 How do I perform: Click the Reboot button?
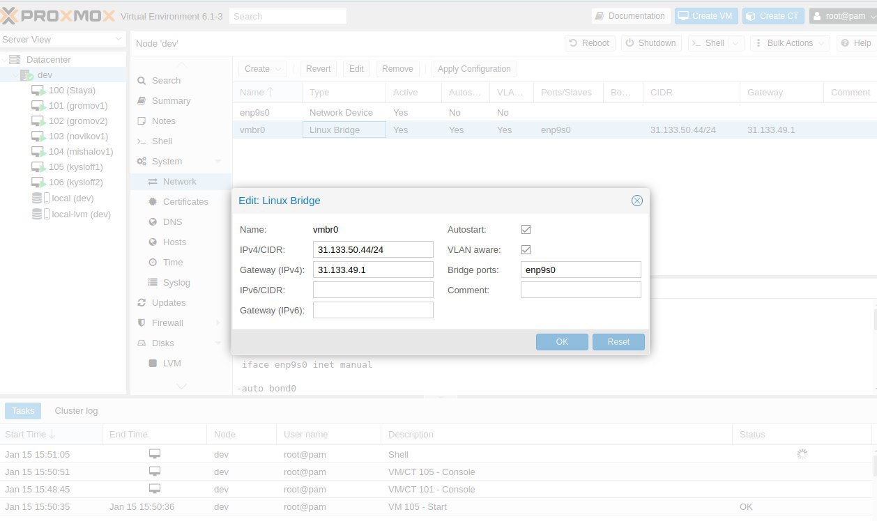pyautogui.click(x=590, y=43)
